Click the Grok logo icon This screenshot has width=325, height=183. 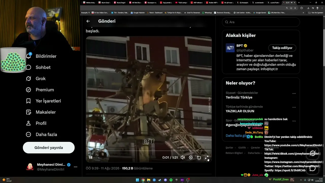28,79
